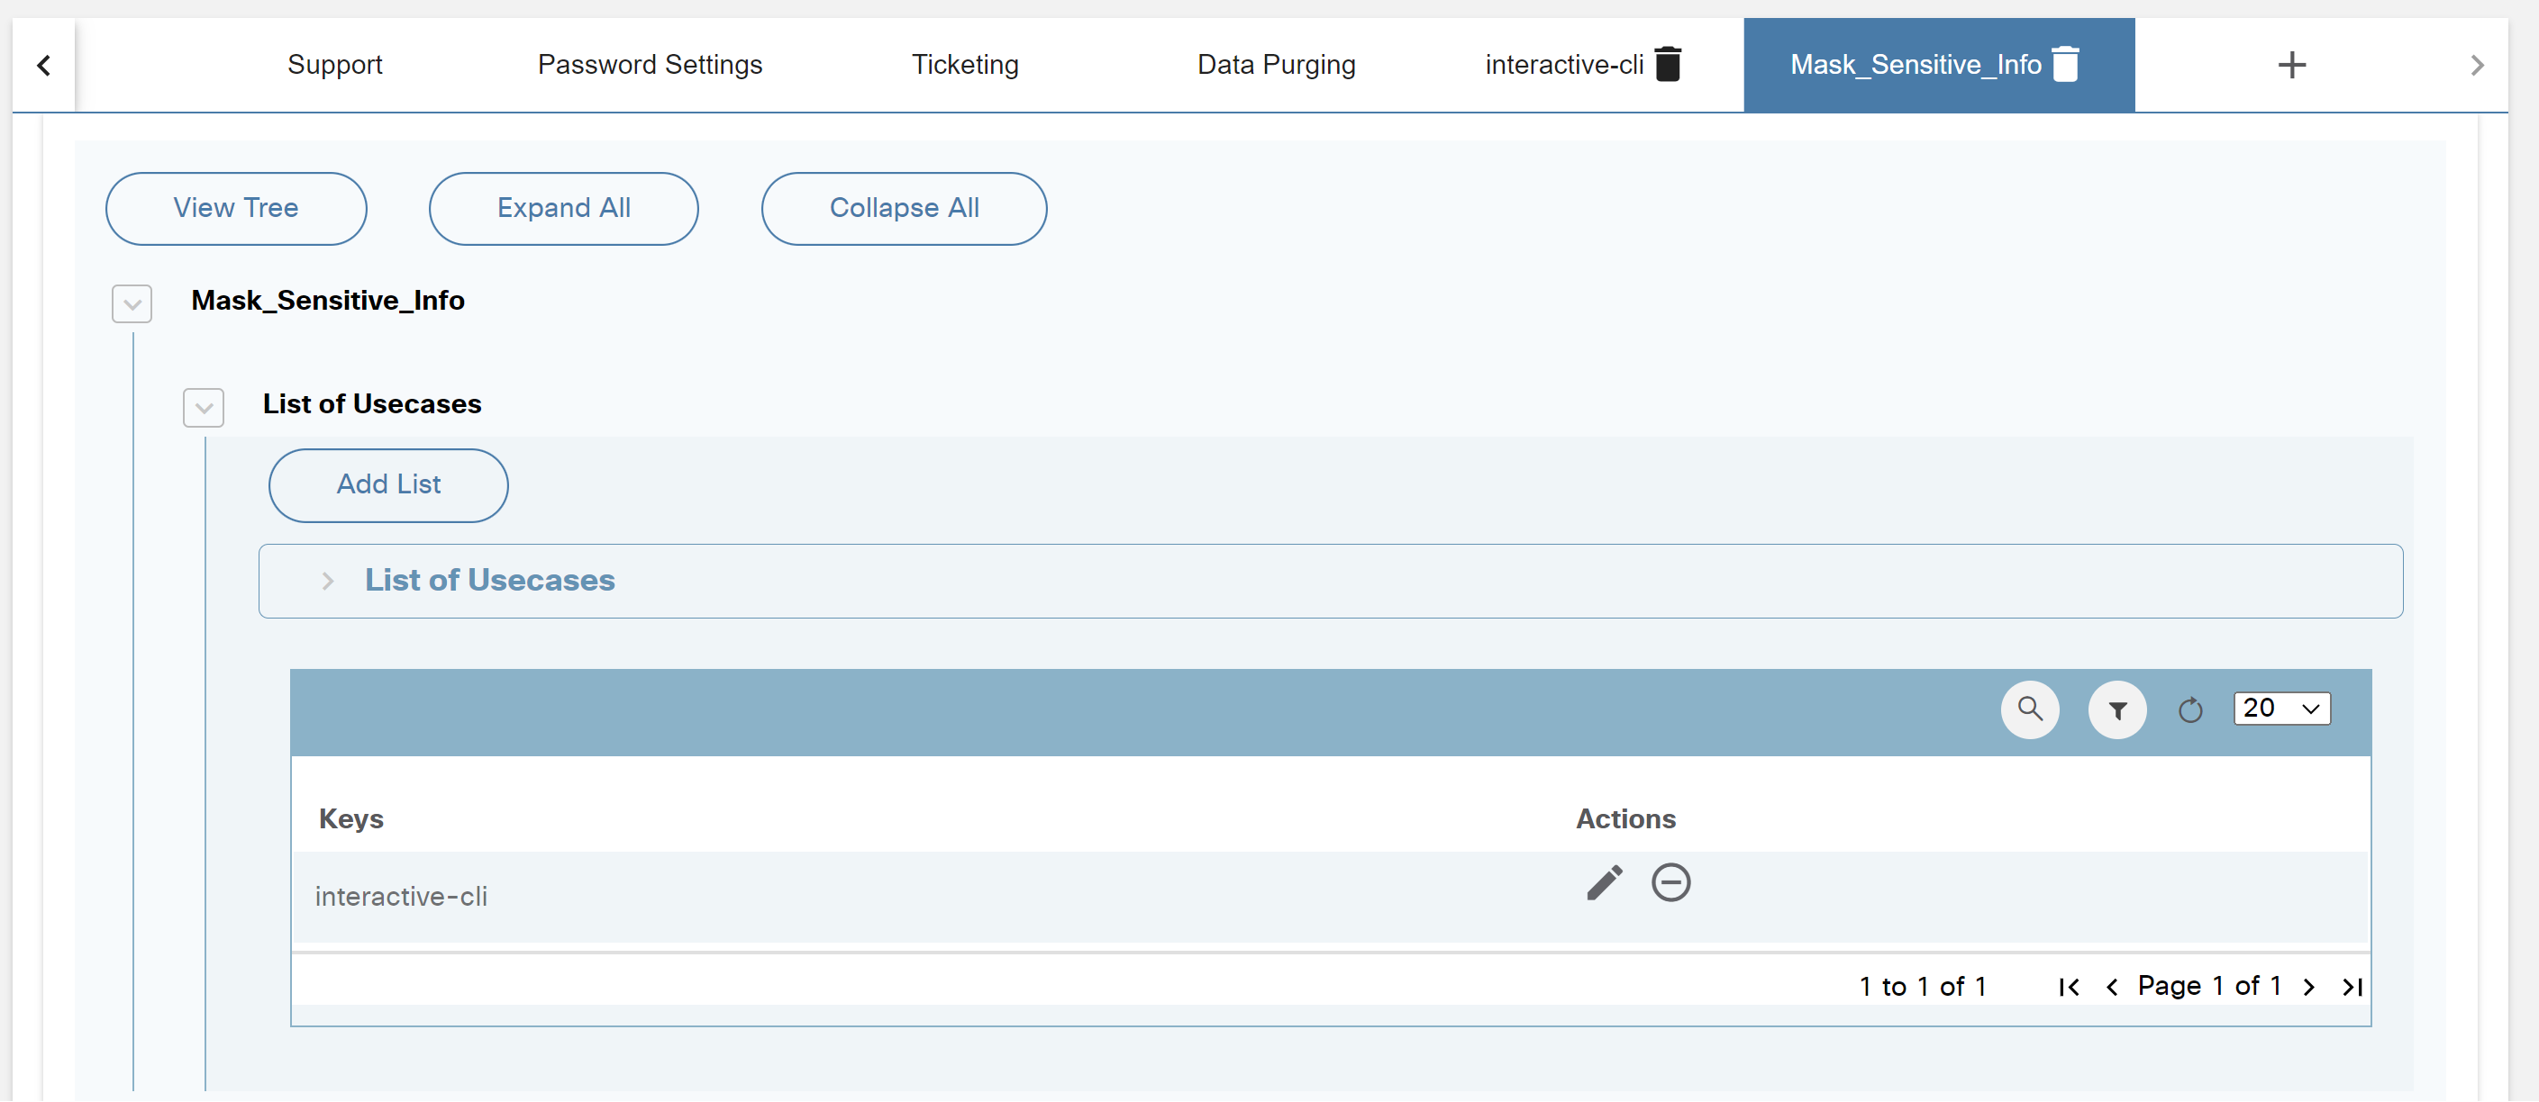Collapse the Mask_Sensitive_Info tree node
This screenshot has height=1102, width=2539.
(131, 303)
